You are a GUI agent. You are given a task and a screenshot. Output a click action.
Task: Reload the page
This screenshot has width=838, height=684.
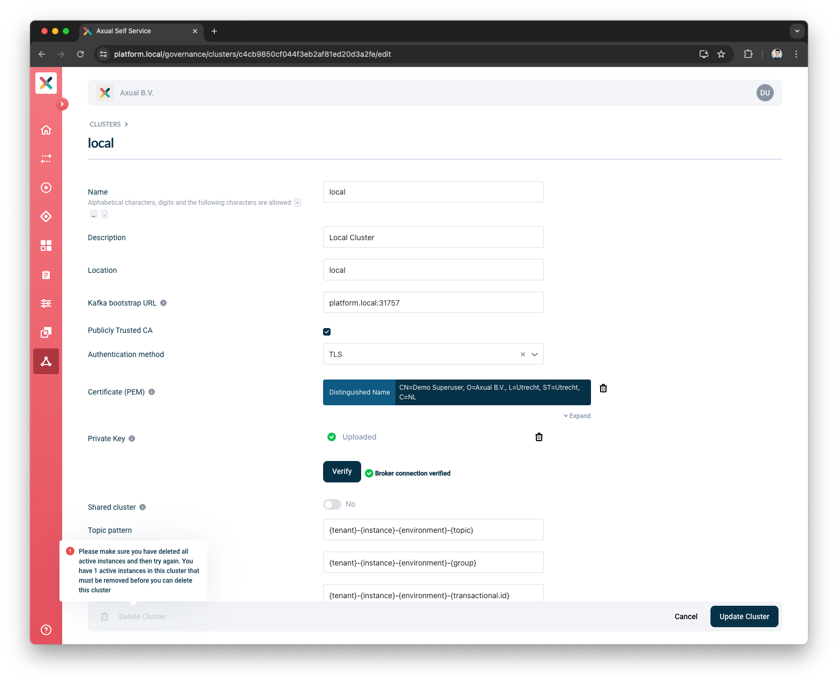pos(80,54)
